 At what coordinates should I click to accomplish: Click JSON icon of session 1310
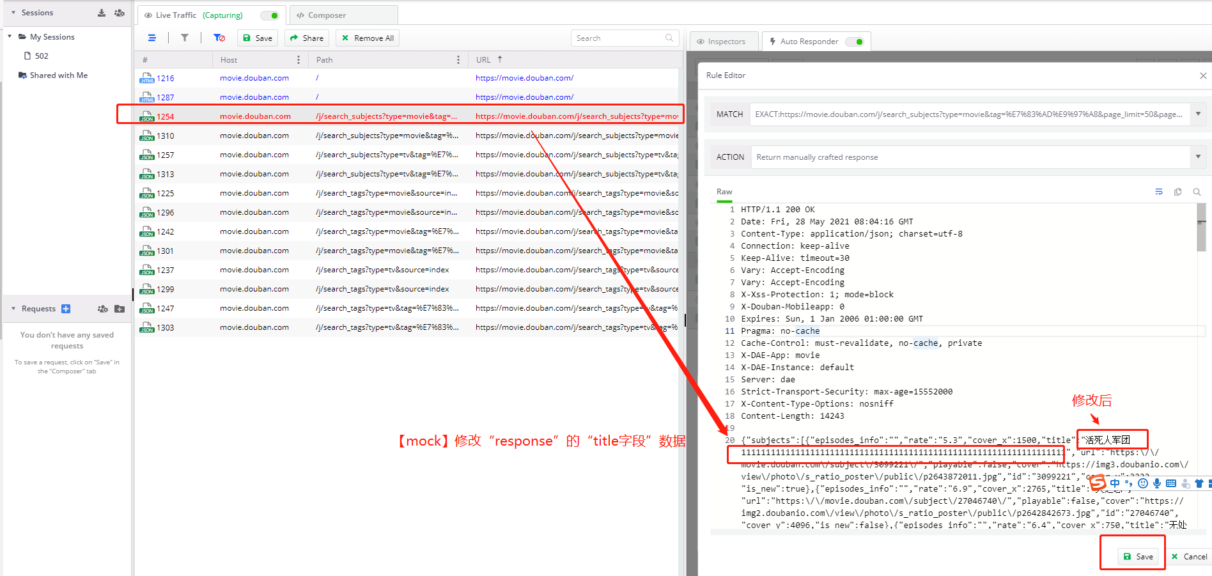[147, 136]
